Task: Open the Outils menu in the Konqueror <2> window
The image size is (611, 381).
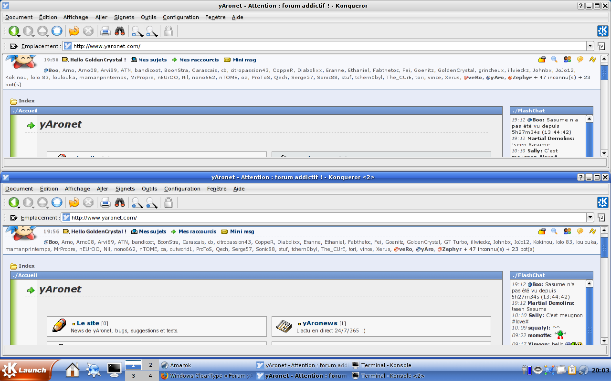Action: click(x=149, y=189)
